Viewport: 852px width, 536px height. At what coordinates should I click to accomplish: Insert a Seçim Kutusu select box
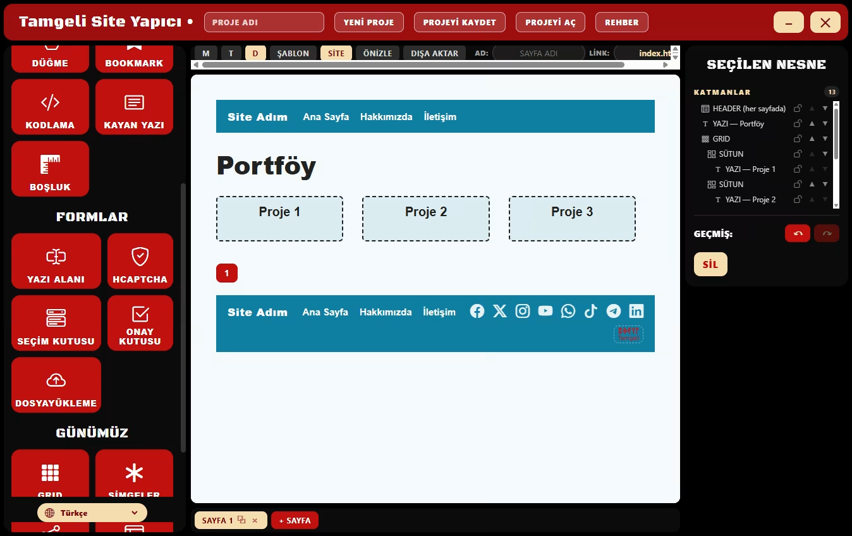[56, 323]
